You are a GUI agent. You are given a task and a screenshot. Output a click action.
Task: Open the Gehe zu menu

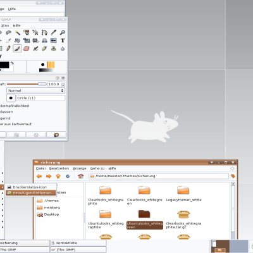click(x=97, y=168)
